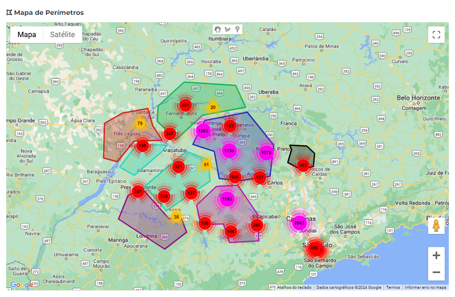Image resolution: width=455 pixels, height=297 pixels.
Task: Choose the draw polygon tool
Action: [x=228, y=29]
